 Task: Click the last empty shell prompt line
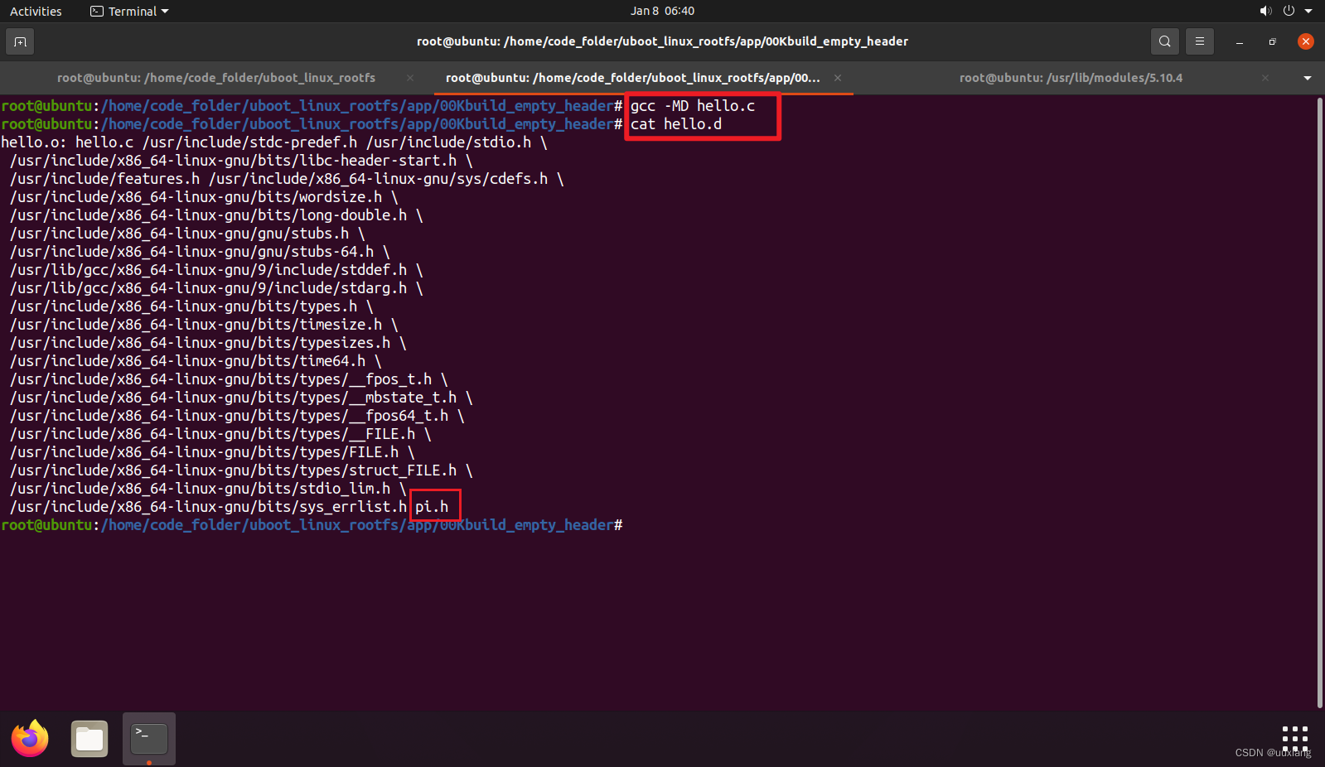312,525
